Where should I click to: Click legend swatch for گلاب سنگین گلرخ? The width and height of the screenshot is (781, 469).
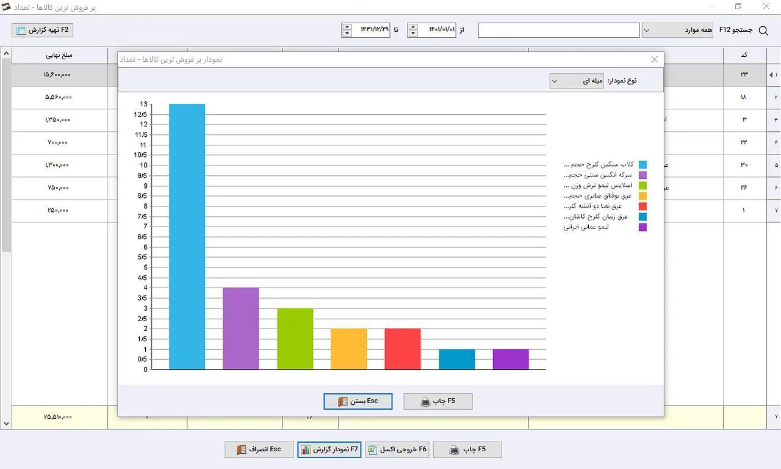tap(642, 165)
